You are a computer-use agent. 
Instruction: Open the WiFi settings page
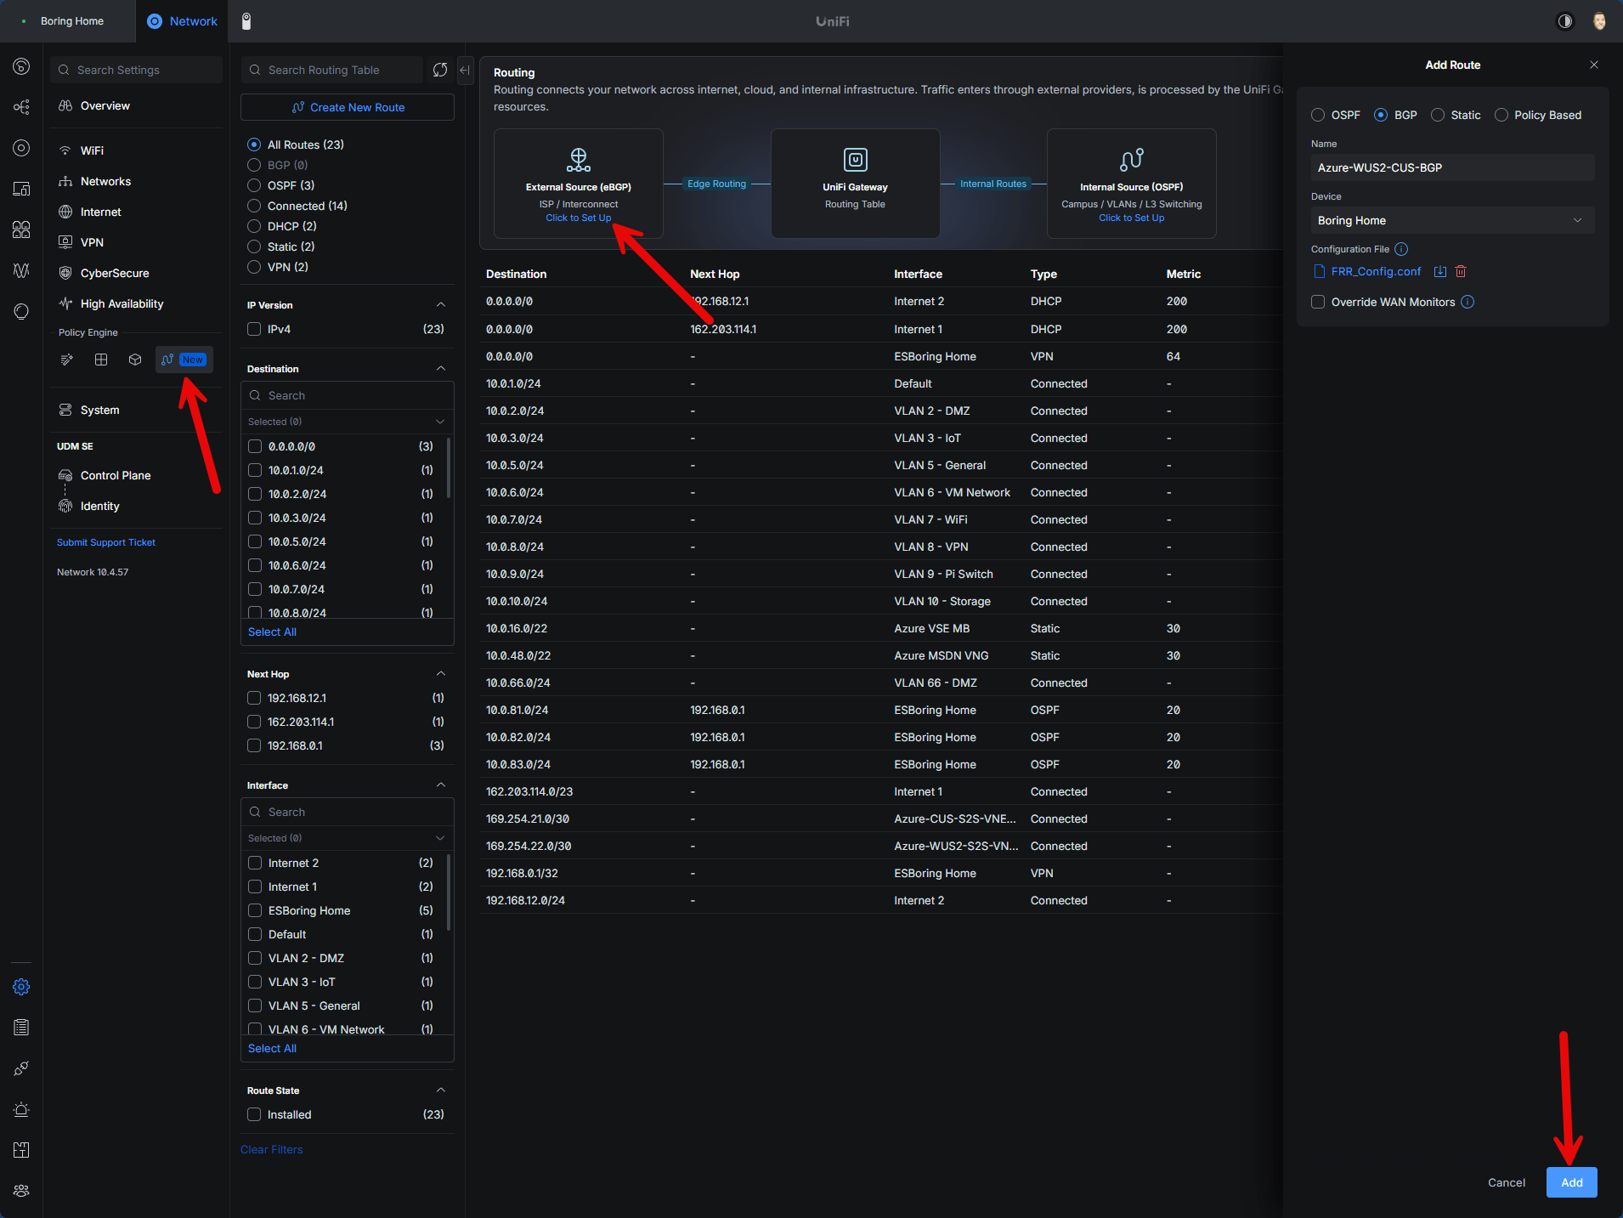pyautogui.click(x=92, y=150)
